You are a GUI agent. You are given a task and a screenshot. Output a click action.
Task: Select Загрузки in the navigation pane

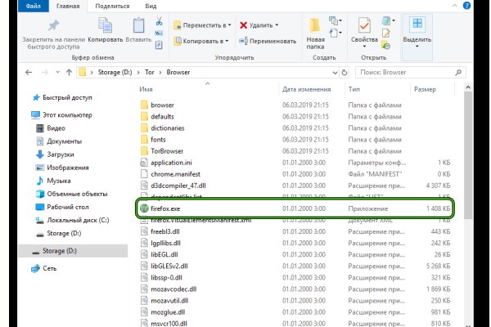click(62, 154)
